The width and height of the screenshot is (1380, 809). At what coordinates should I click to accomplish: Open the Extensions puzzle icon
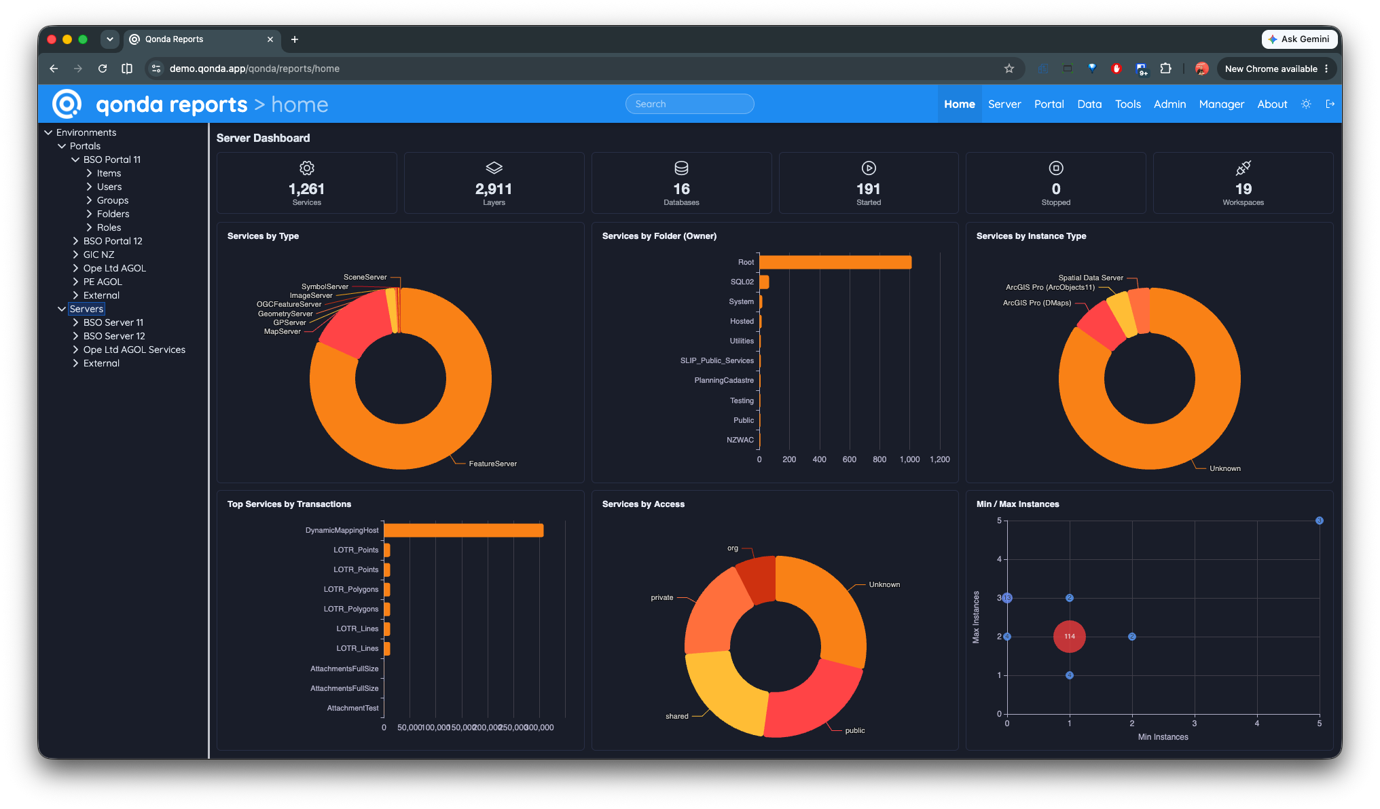1166,69
